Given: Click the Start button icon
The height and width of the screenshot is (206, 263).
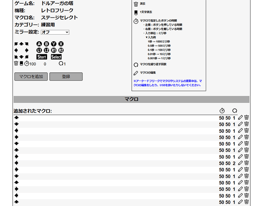Looking at the screenshot, I should (42, 57).
